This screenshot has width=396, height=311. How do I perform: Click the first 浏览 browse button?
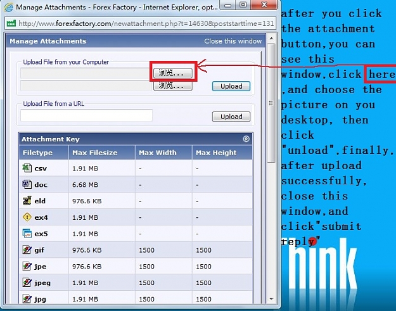(x=173, y=73)
